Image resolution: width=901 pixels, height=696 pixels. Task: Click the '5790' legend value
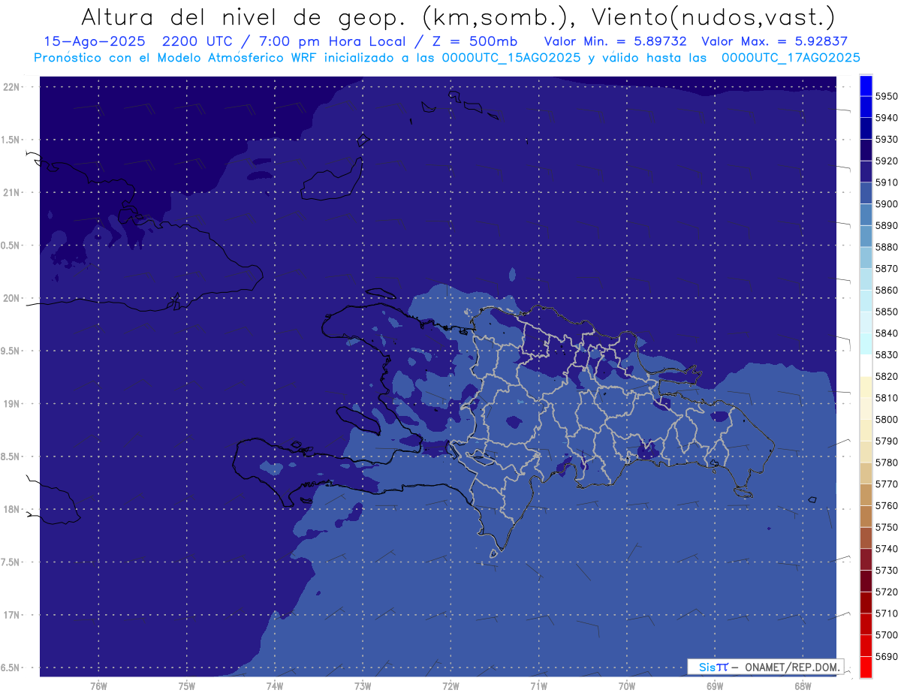886,441
